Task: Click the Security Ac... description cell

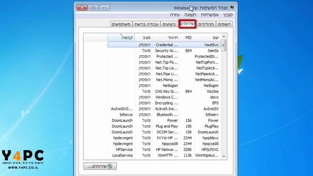Action: click(x=166, y=51)
